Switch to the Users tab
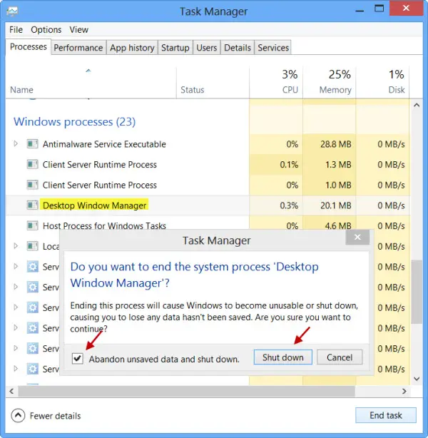428x438 pixels. [x=207, y=48]
